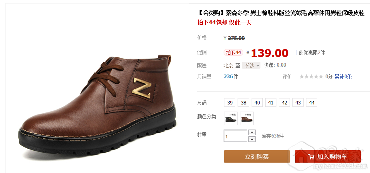Click the shopping cart icon on red button
The image size is (370, 173).
311,157
